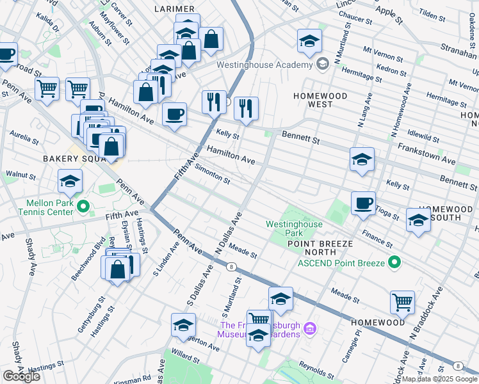Click the school marker on Penn Ave near Meade St
Viewport: 479px width, 384px height.
point(280,300)
